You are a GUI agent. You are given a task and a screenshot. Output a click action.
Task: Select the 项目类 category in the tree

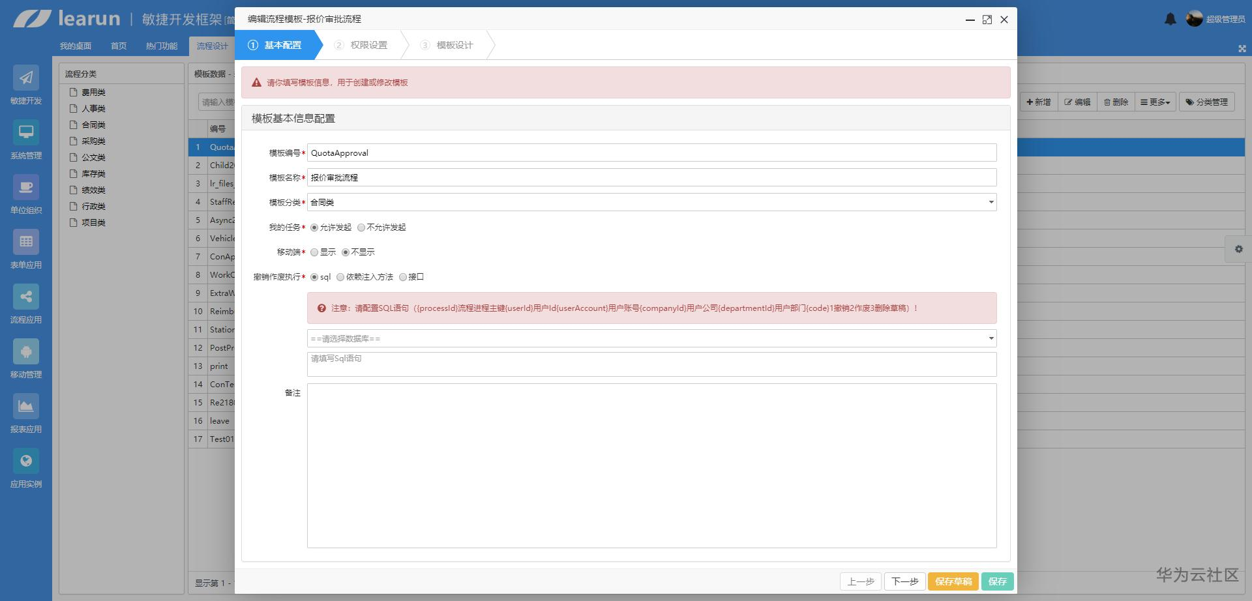coord(93,223)
